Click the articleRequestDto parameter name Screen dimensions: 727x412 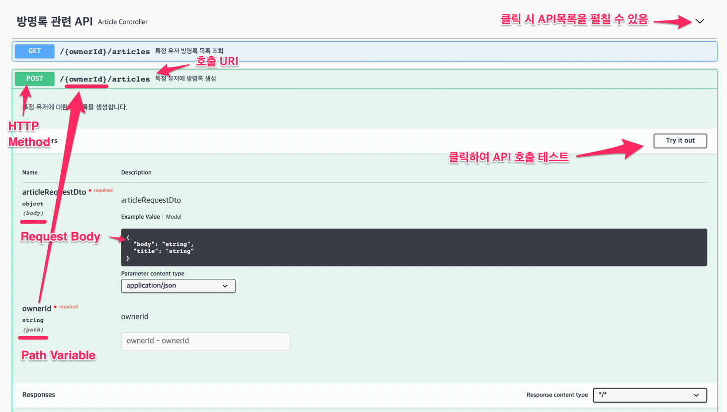click(x=54, y=192)
